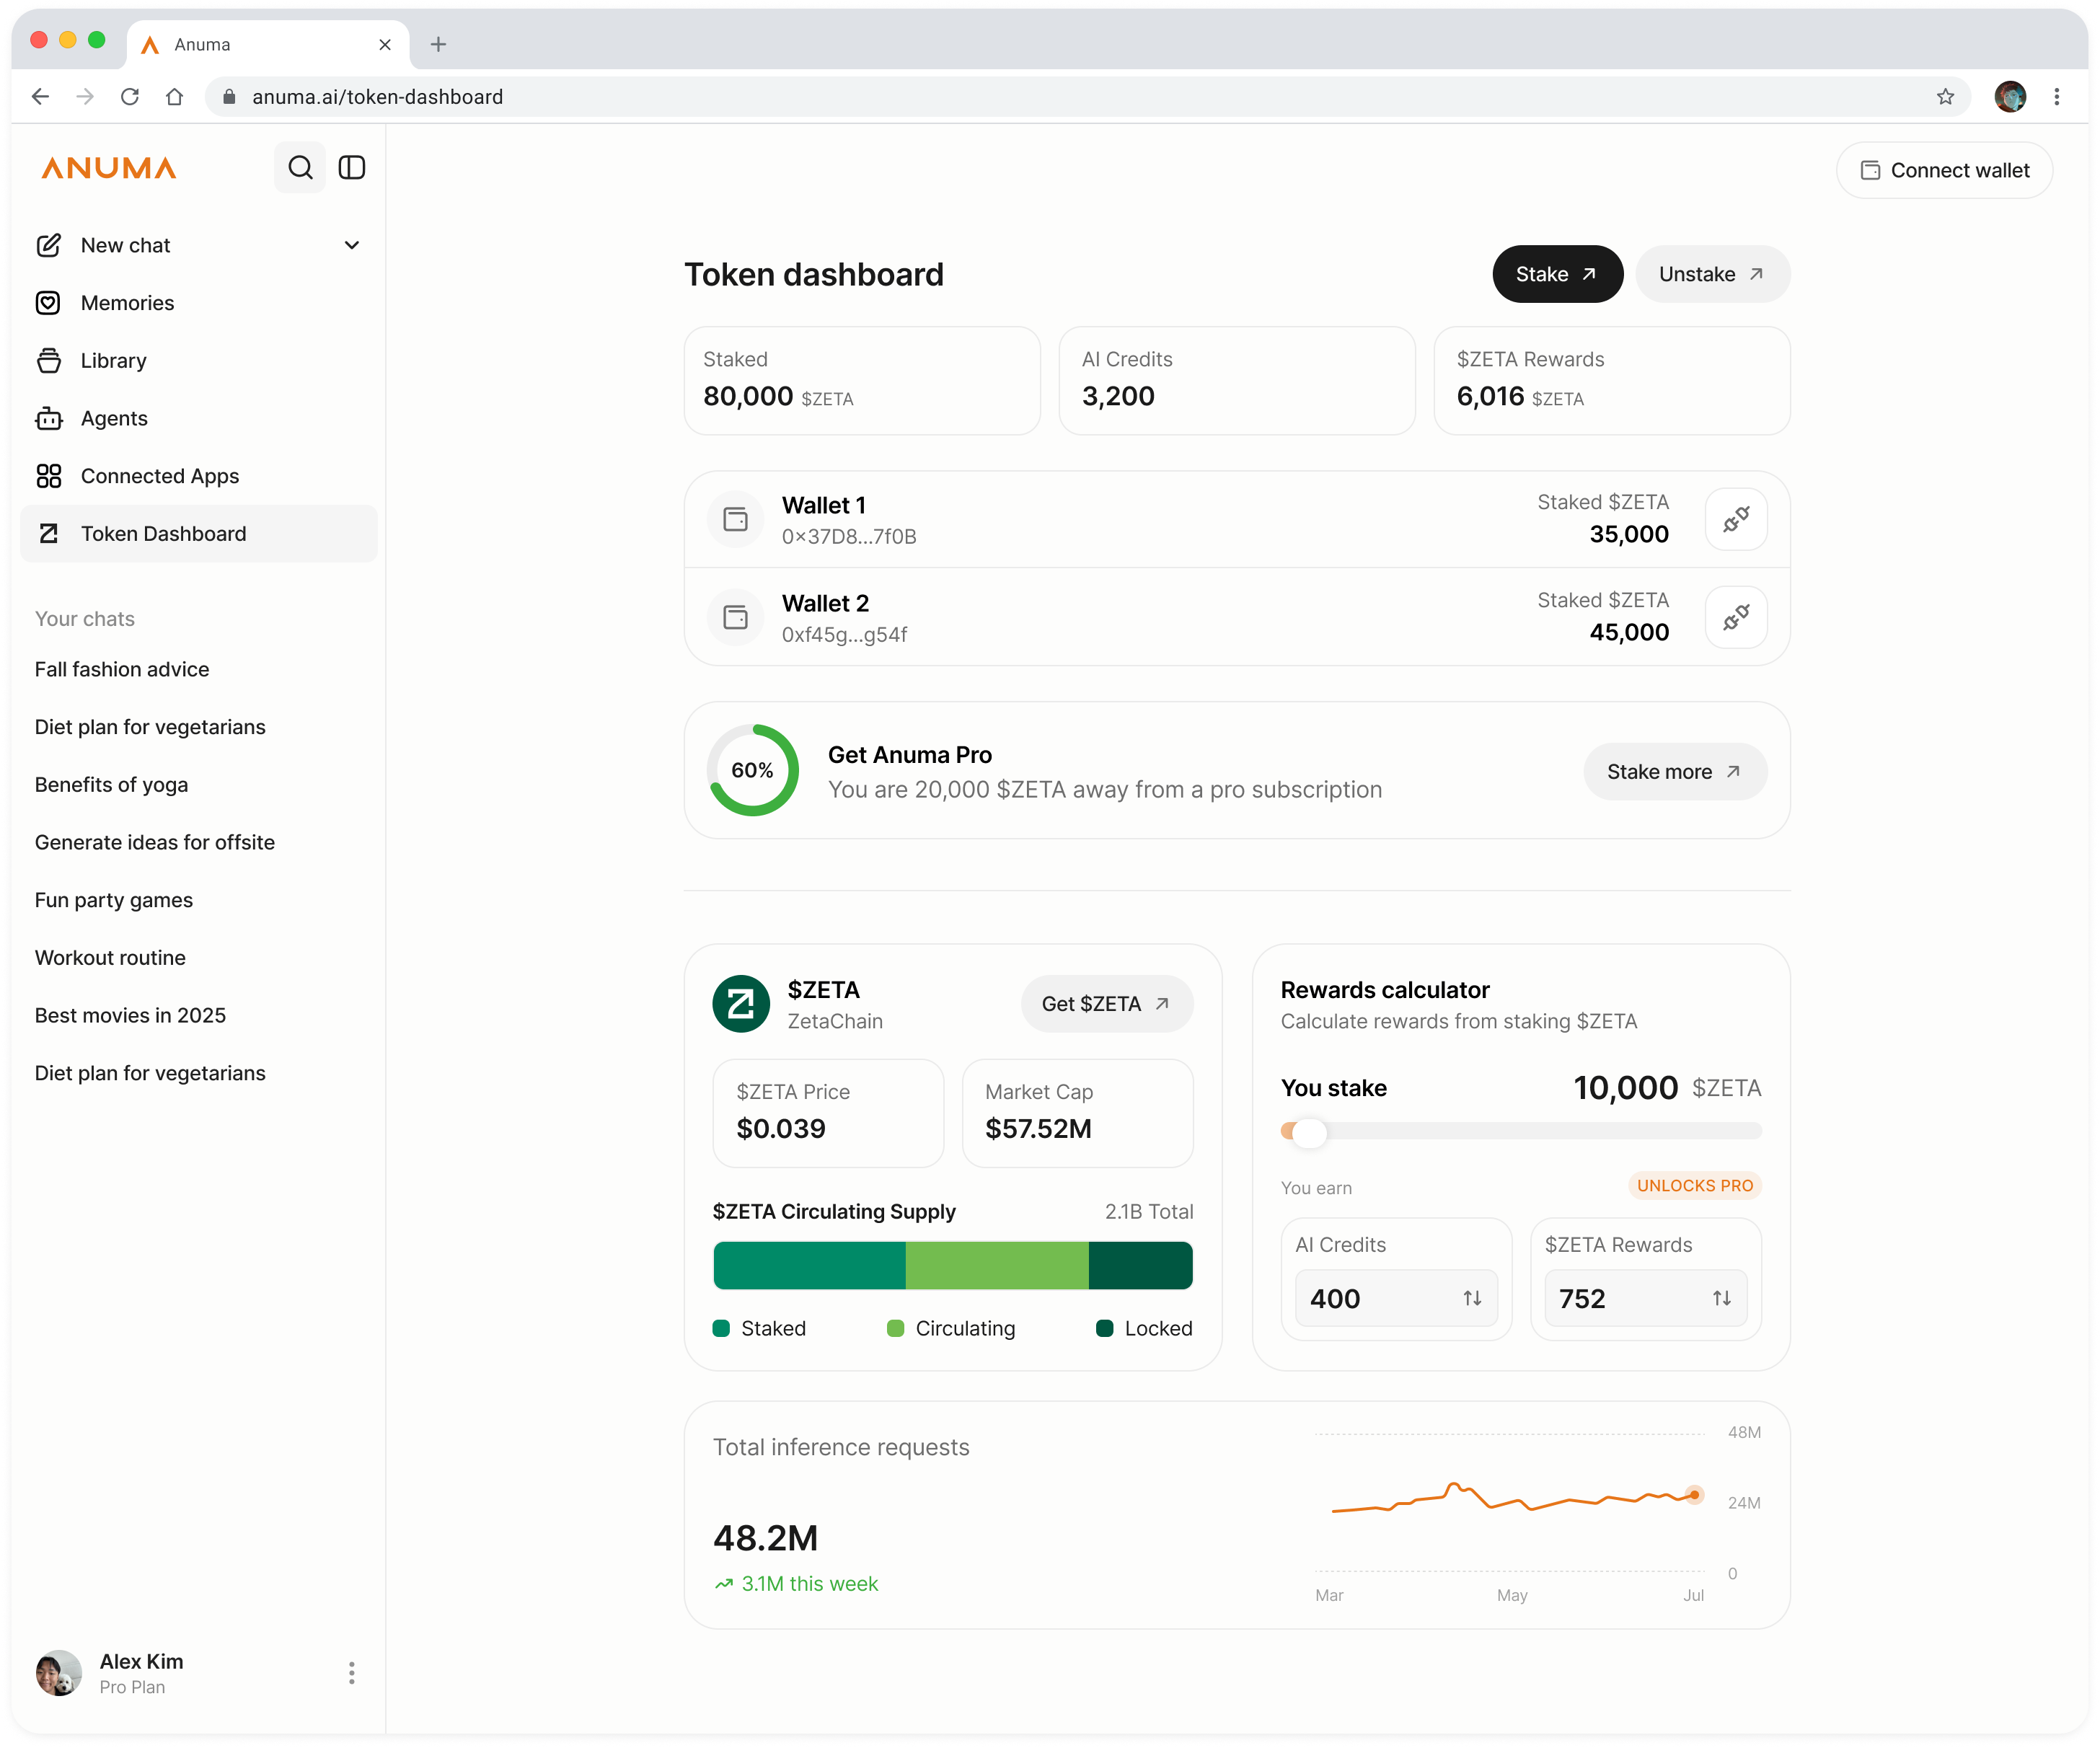Open the Chrome three-dot menu
The width and height of the screenshot is (2100, 1748).
(x=2057, y=97)
